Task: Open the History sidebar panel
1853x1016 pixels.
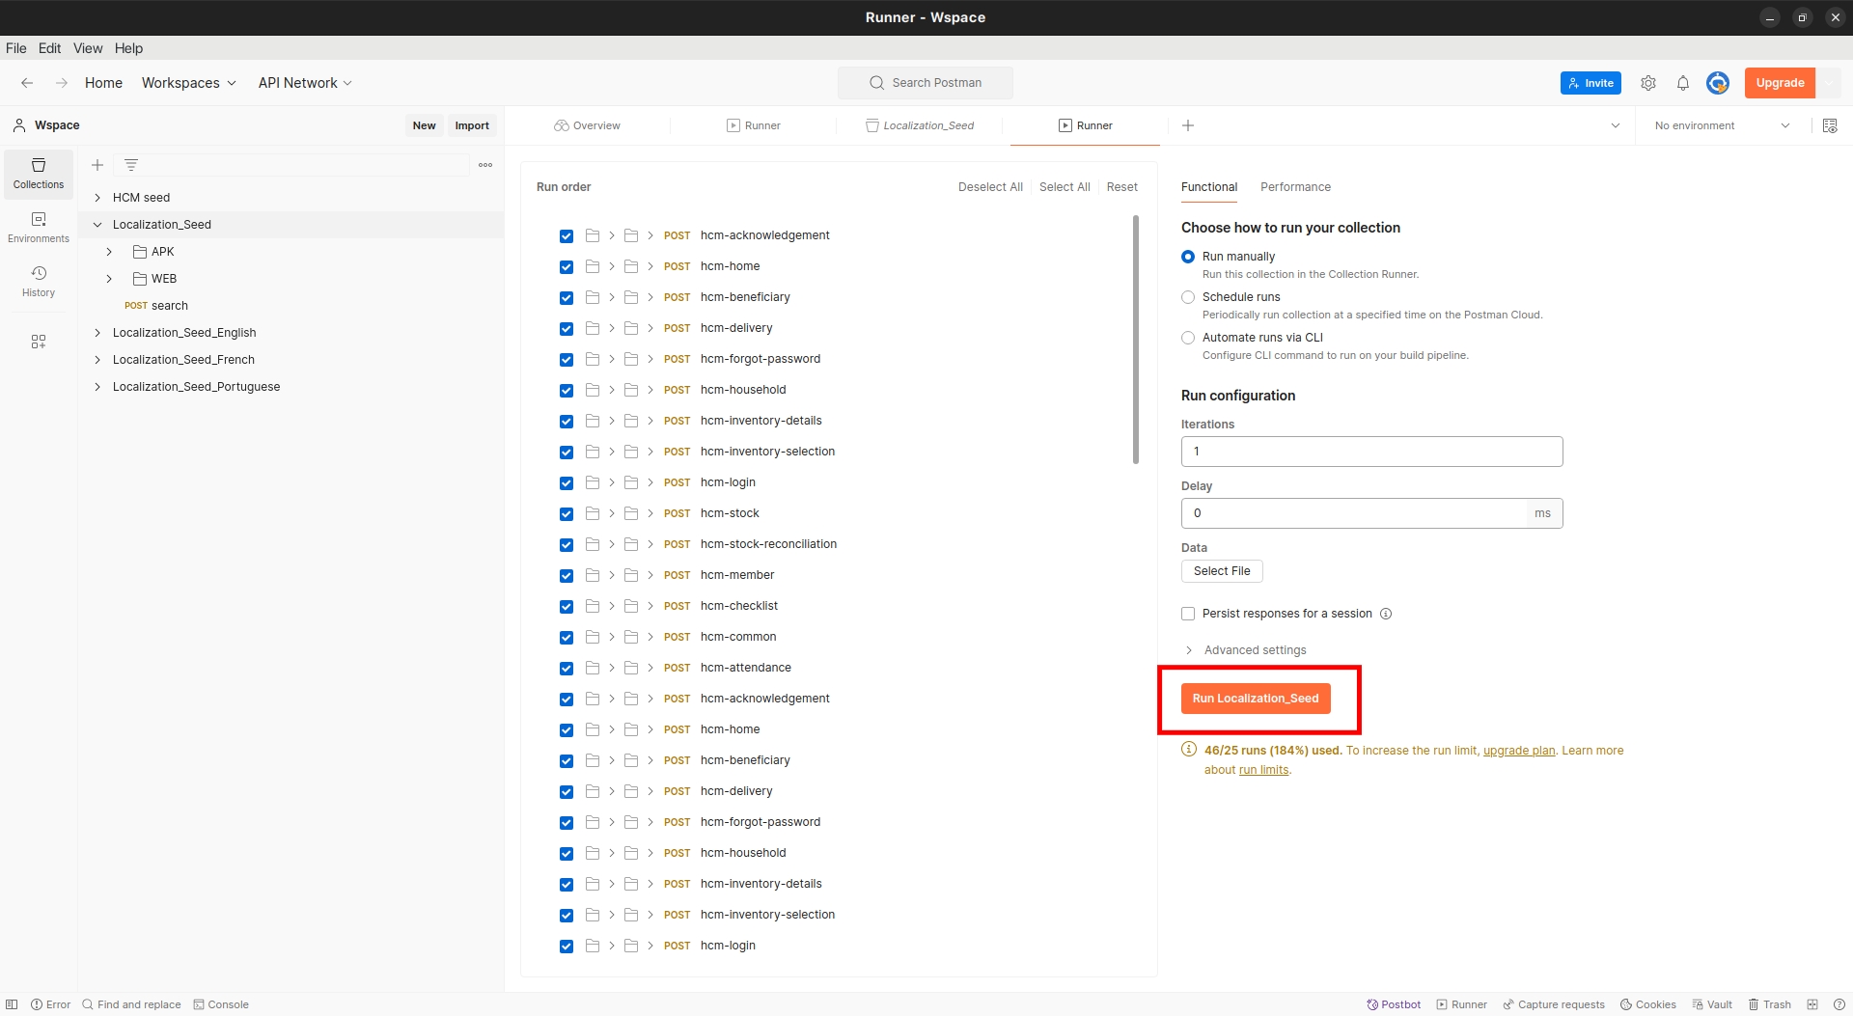Action: click(39, 282)
